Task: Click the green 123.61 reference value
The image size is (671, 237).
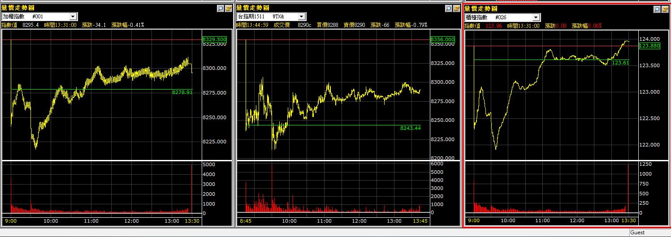Action: click(x=620, y=63)
